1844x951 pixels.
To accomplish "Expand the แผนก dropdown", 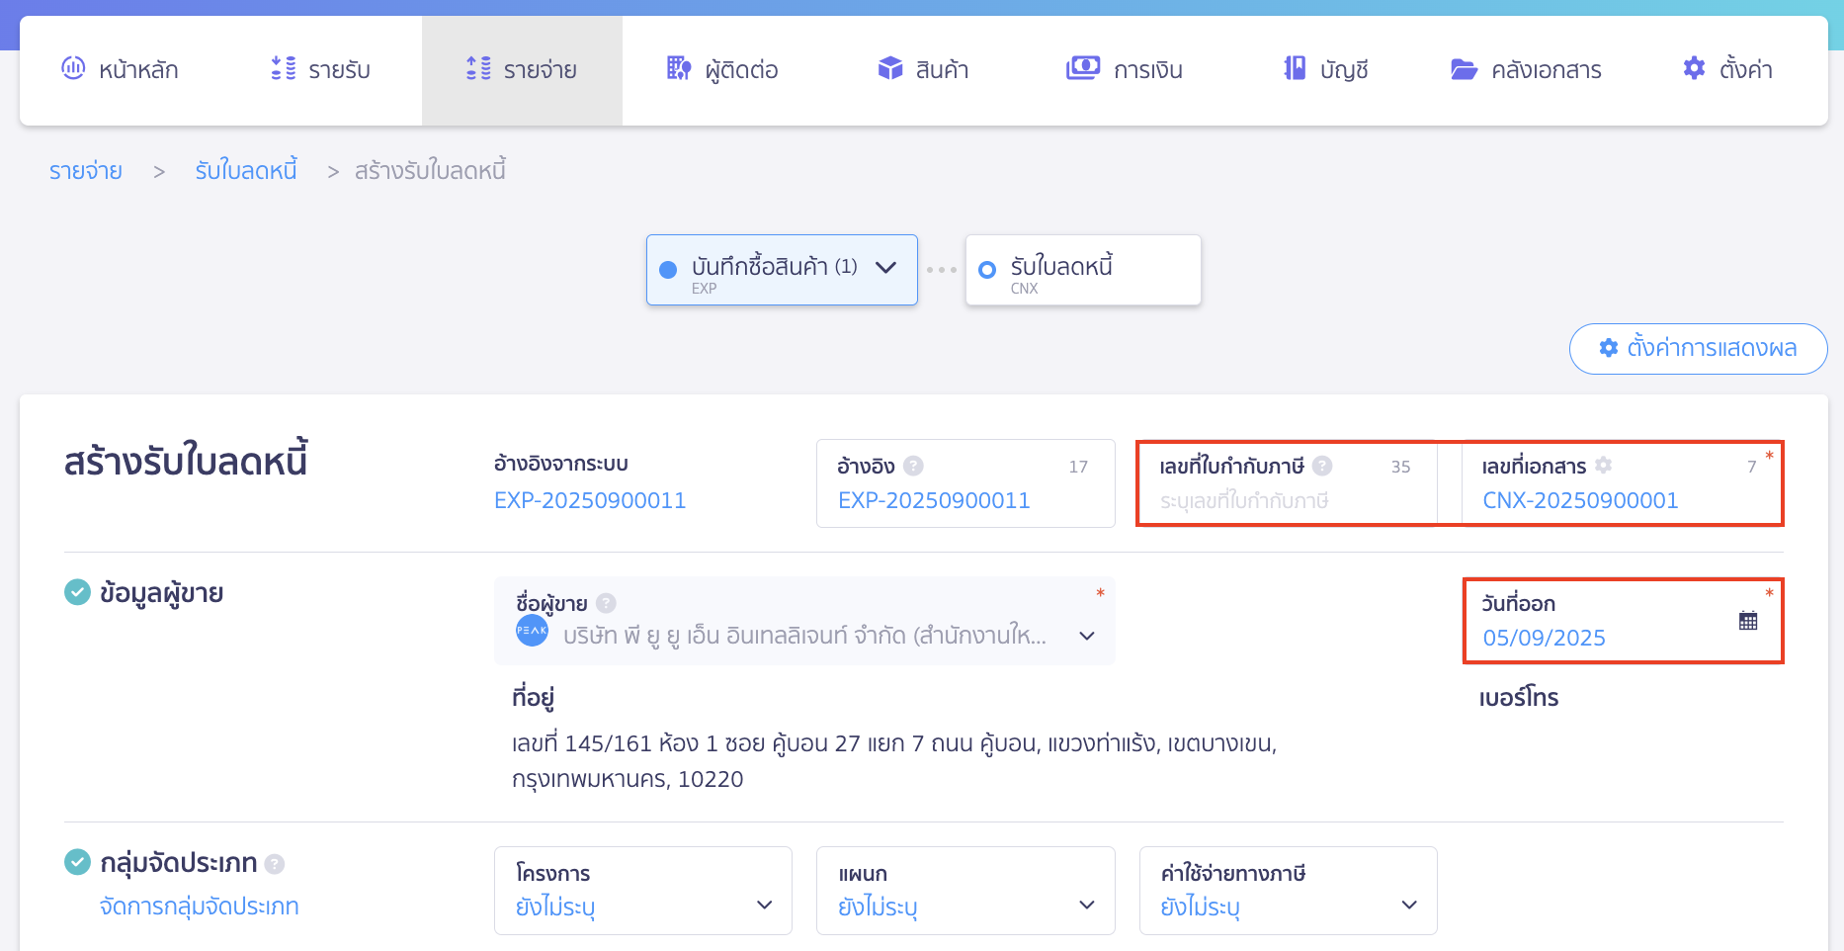I will tap(1085, 905).
